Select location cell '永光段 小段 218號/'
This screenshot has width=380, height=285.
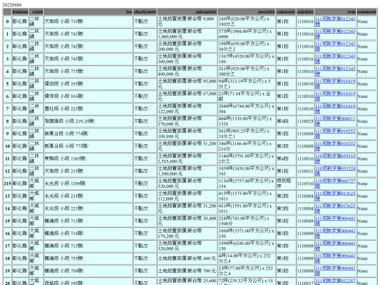click(88, 196)
